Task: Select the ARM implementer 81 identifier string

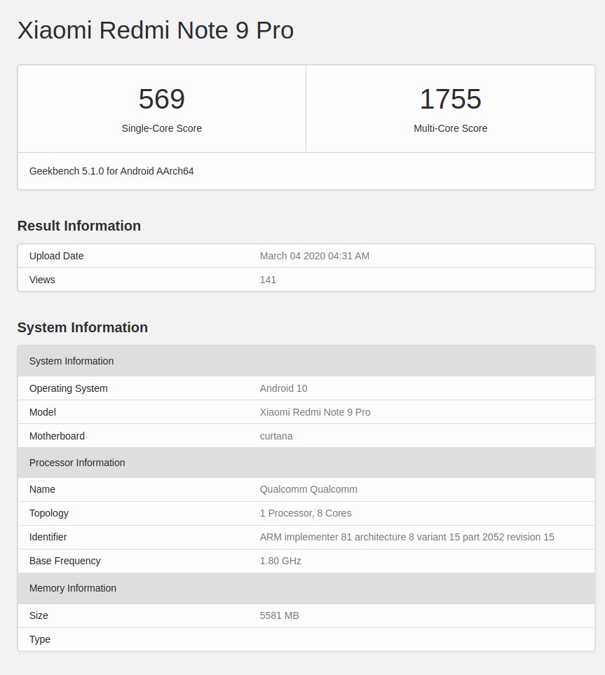Action: [x=407, y=537]
